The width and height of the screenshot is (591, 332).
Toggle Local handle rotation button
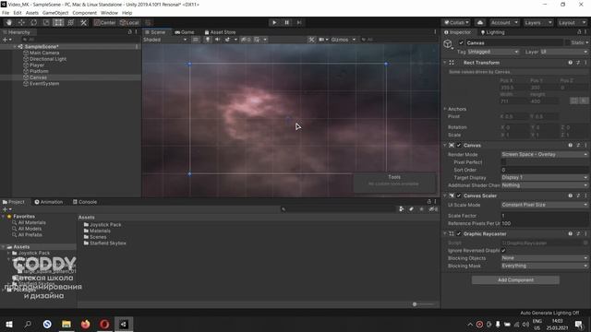pyautogui.click(x=129, y=22)
